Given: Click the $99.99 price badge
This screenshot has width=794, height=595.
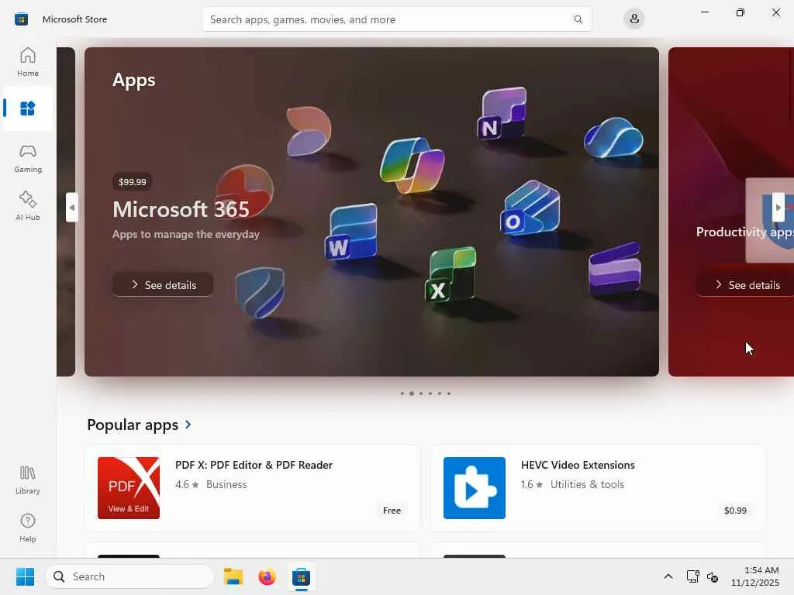Looking at the screenshot, I should [x=132, y=181].
